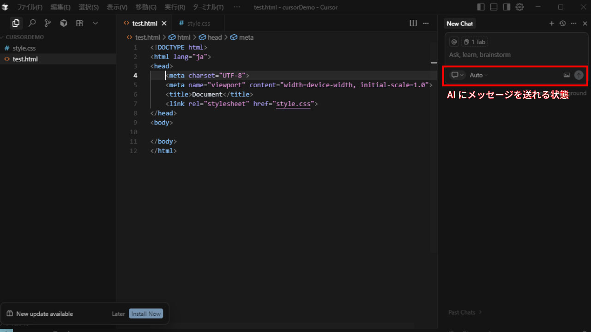Open editor more actions ellipsis
Image resolution: width=591 pixels, height=332 pixels.
[x=426, y=23]
